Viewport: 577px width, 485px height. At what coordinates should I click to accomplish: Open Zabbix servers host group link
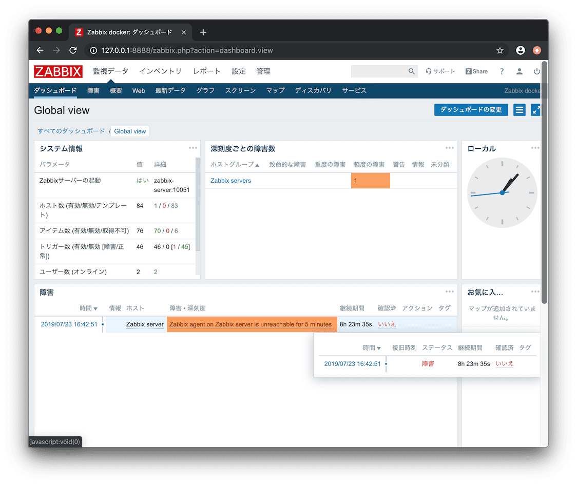(230, 181)
